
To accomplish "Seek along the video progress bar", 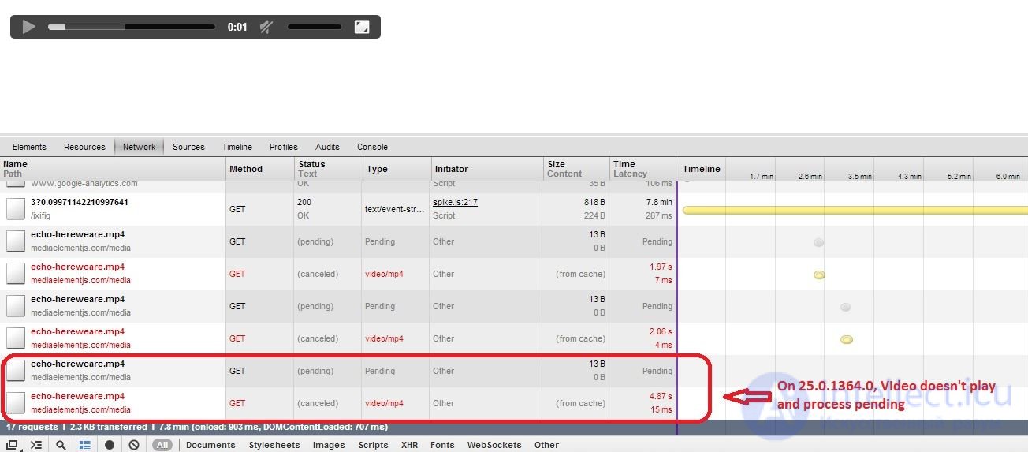I will click(x=132, y=27).
